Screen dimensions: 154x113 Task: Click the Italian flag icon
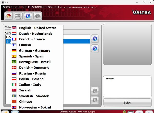click(x=14, y=85)
